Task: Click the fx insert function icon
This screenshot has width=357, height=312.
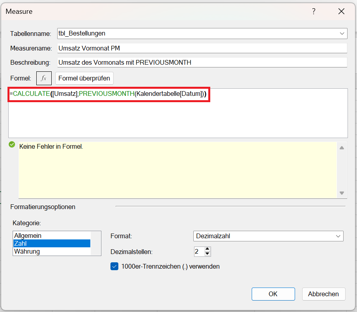Action: click(x=44, y=78)
